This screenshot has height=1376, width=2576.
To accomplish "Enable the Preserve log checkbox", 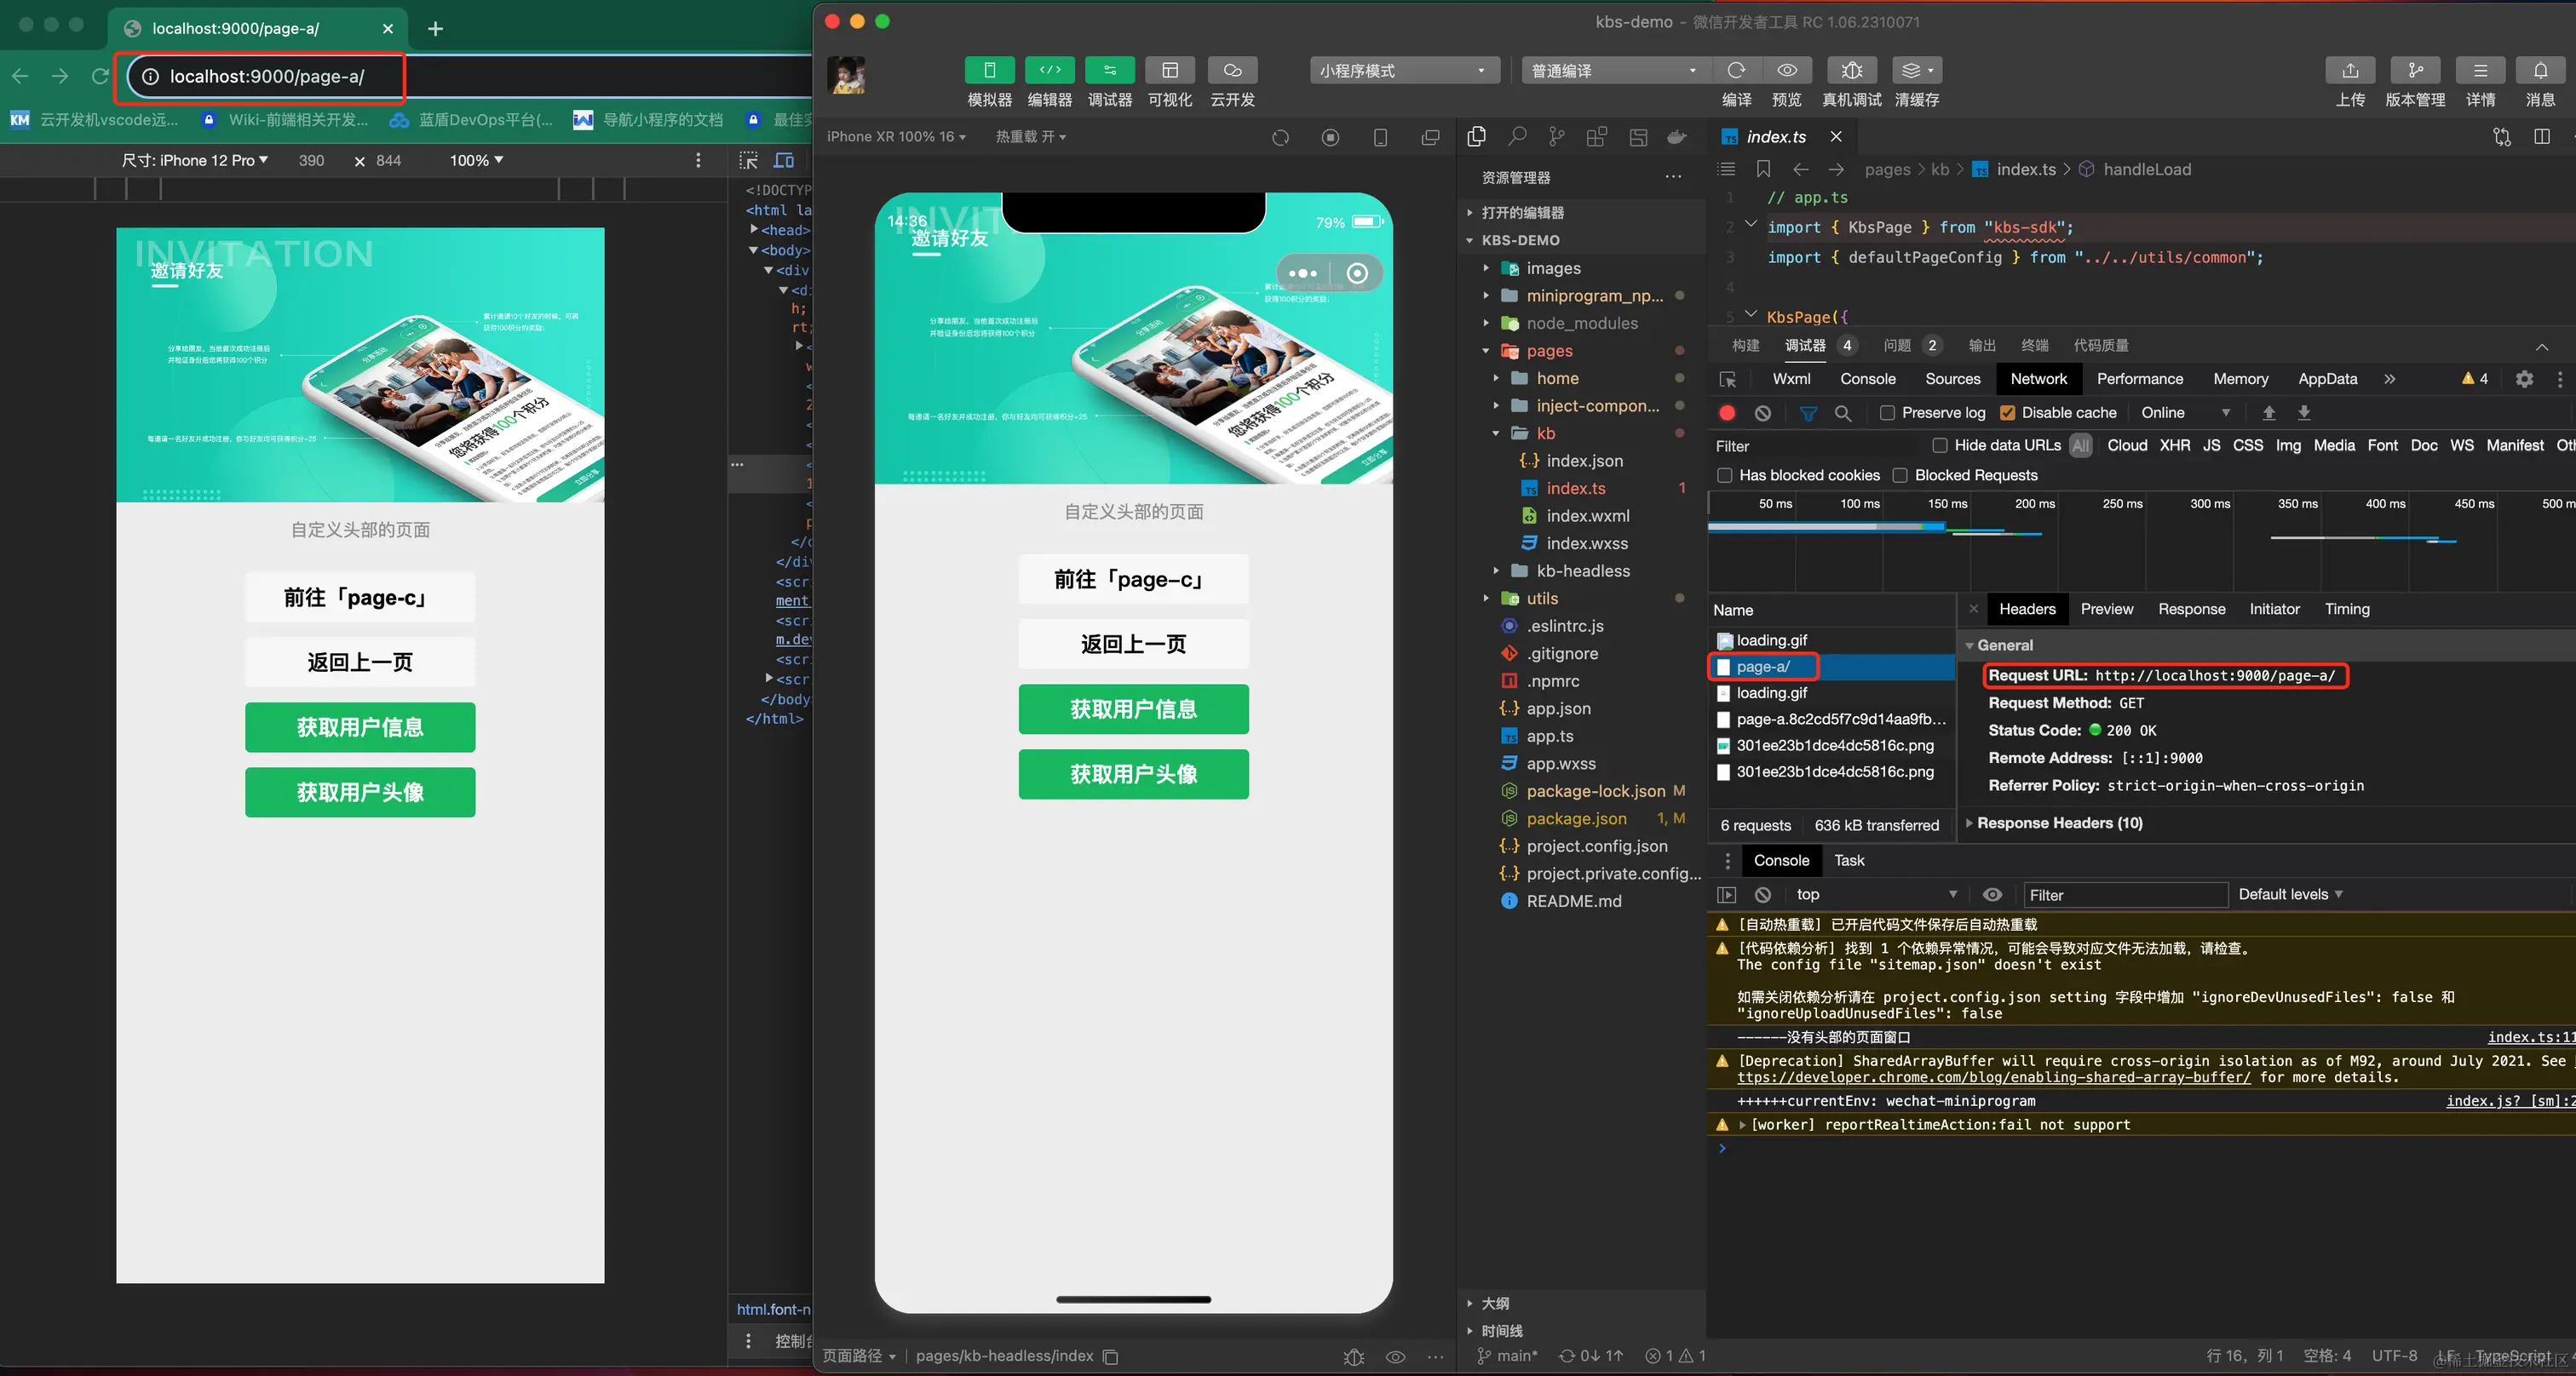I will [x=1887, y=413].
